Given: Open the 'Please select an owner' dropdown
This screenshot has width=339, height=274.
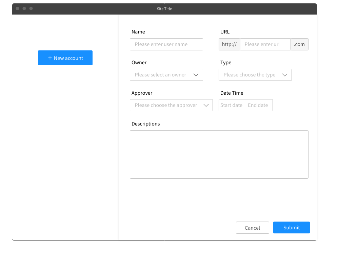Looking at the screenshot, I should [x=163, y=75].
